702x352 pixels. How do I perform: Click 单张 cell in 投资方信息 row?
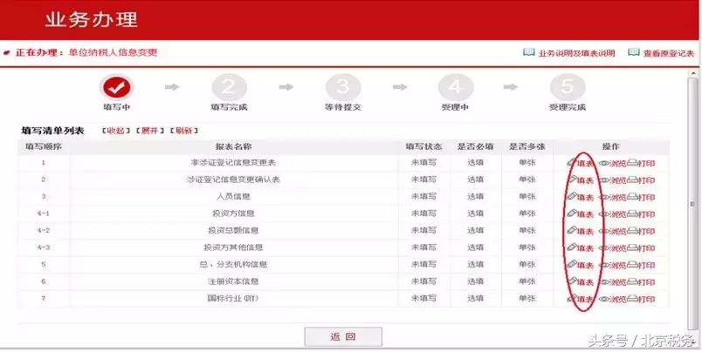point(527,213)
